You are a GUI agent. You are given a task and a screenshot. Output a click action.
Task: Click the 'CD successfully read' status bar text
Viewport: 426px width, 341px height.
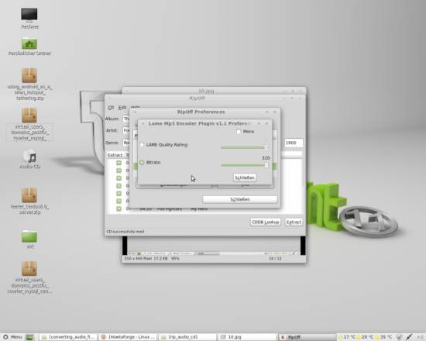[x=125, y=232]
